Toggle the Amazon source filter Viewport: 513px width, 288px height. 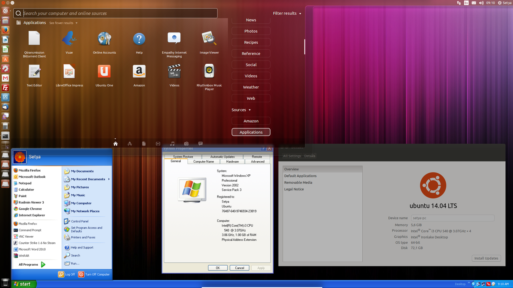(x=251, y=121)
